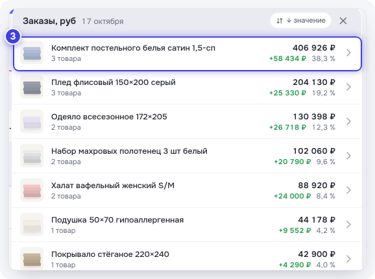
Task: Click the +25 330 ₽ growth value
Action: 287,93
